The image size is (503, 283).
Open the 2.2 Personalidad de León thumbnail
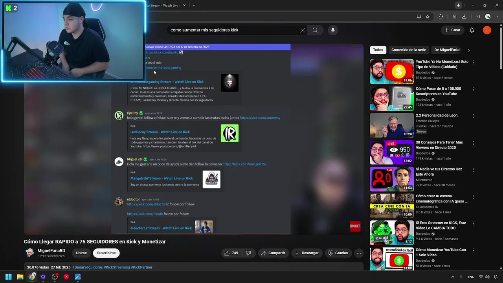point(392,125)
